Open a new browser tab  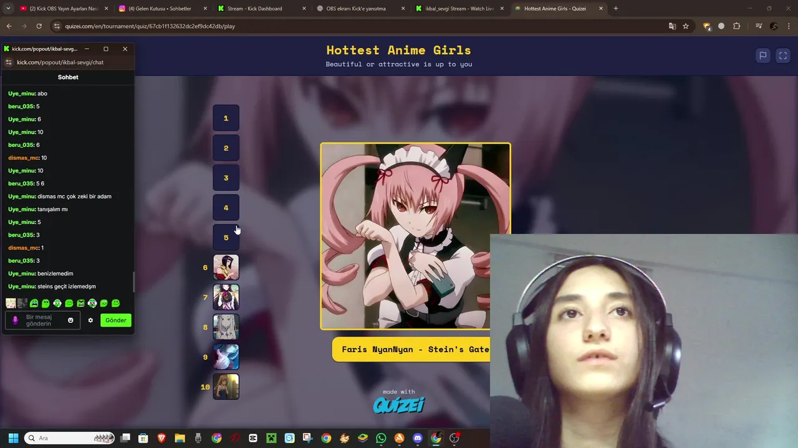(x=616, y=9)
